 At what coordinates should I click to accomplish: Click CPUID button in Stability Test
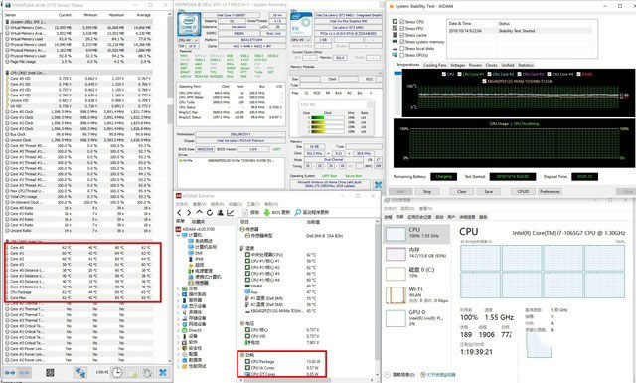[x=523, y=191]
